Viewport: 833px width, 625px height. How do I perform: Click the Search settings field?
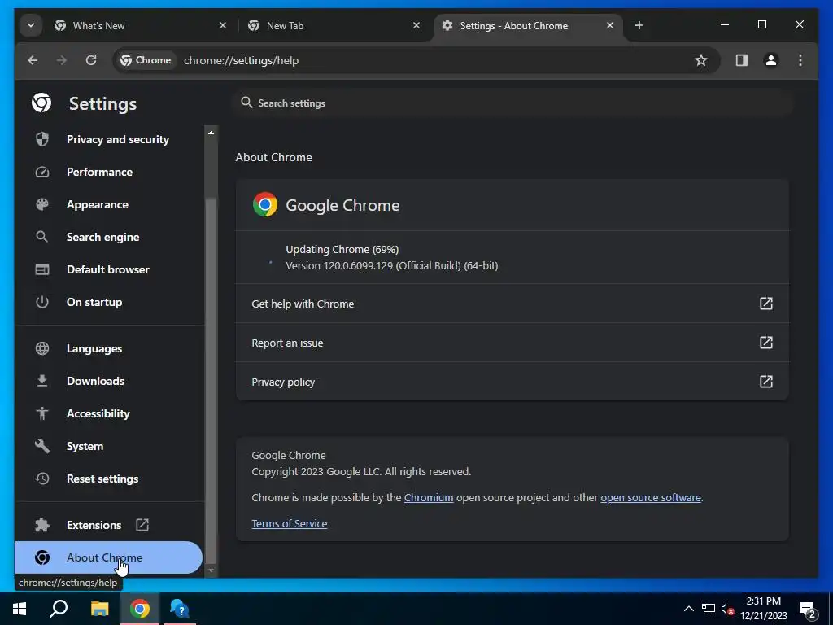[512, 103]
